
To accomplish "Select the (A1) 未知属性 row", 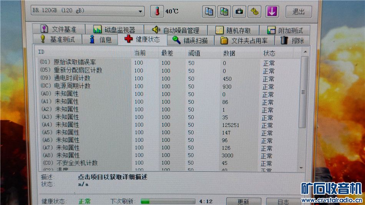I will point(169,102).
